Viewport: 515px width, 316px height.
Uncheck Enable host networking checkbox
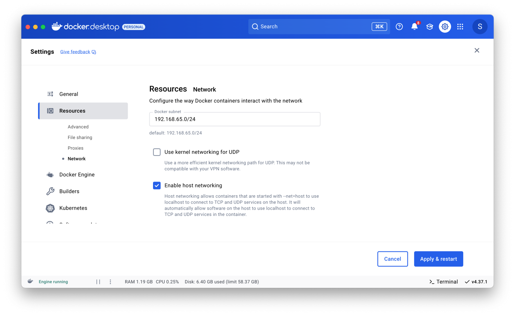click(157, 185)
